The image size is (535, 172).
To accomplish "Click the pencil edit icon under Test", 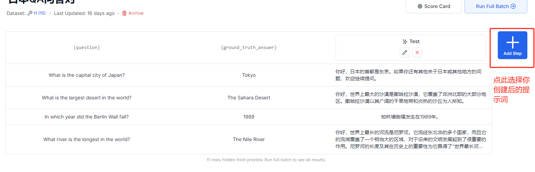I will tap(404, 52).
